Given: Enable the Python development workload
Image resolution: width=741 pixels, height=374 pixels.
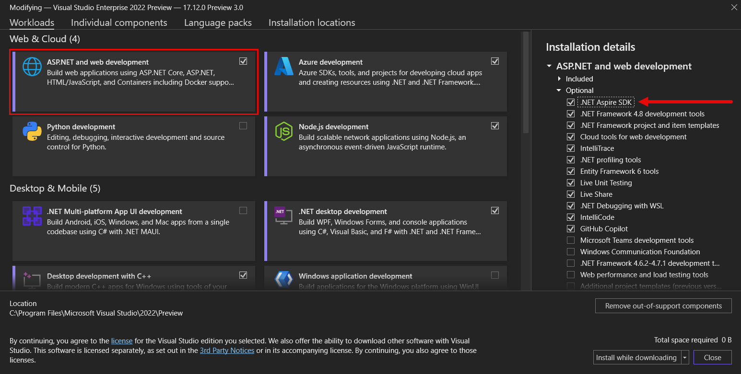Looking at the screenshot, I should (x=243, y=126).
